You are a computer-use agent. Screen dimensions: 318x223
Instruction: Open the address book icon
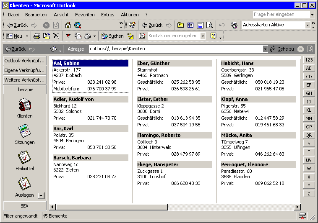click(142, 36)
